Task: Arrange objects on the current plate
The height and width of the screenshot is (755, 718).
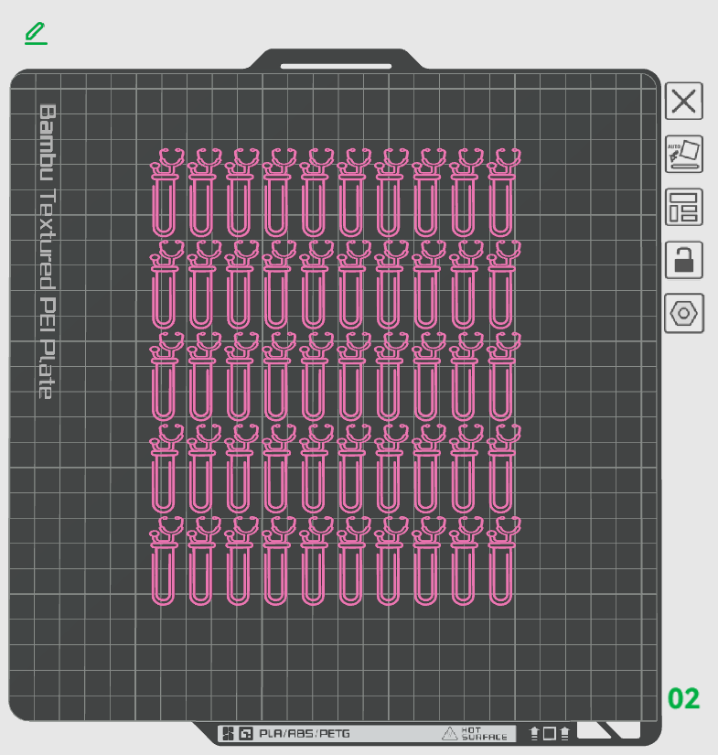Action: [684, 207]
